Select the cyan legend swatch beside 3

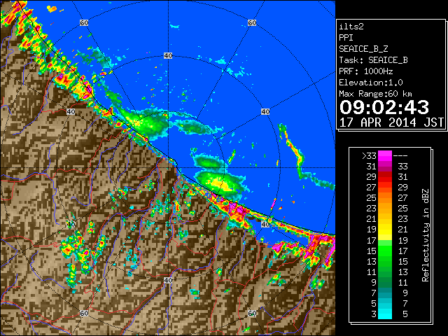385,314
